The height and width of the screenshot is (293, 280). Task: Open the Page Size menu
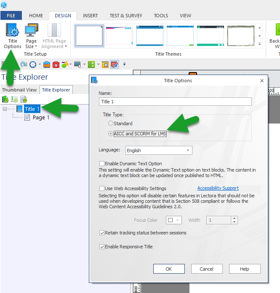[31, 36]
